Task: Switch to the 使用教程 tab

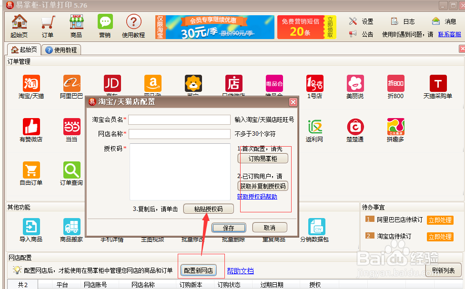Action: pyautogui.click(x=61, y=50)
